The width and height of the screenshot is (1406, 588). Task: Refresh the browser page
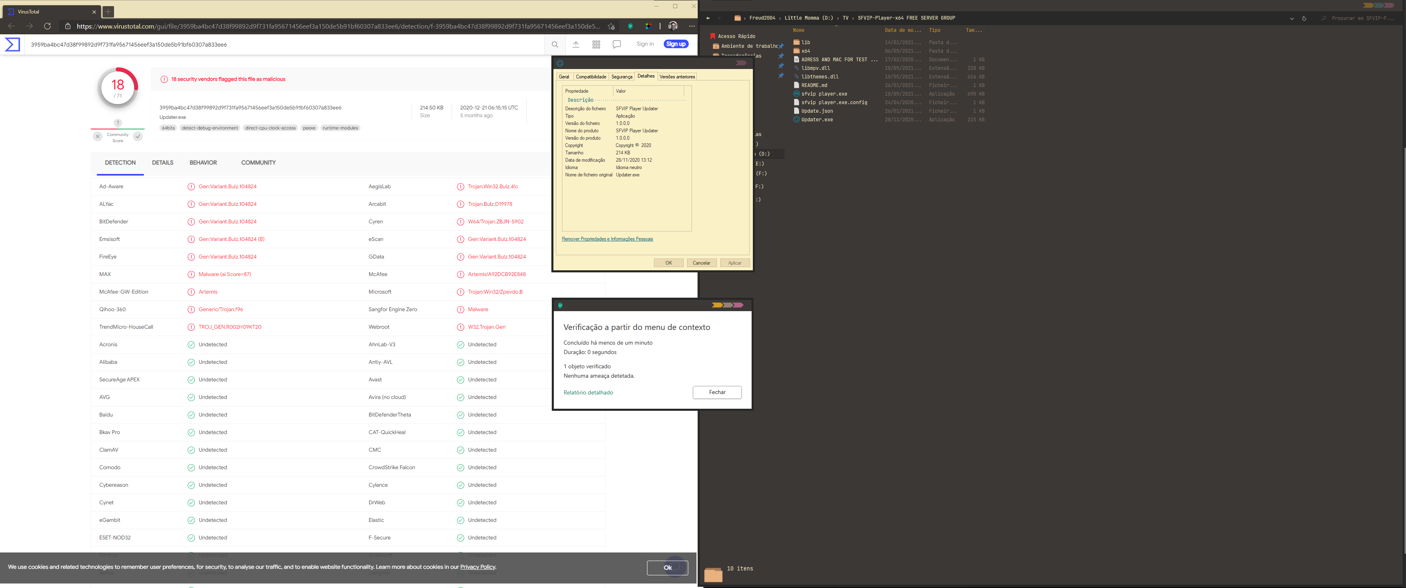(x=47, y=26)
